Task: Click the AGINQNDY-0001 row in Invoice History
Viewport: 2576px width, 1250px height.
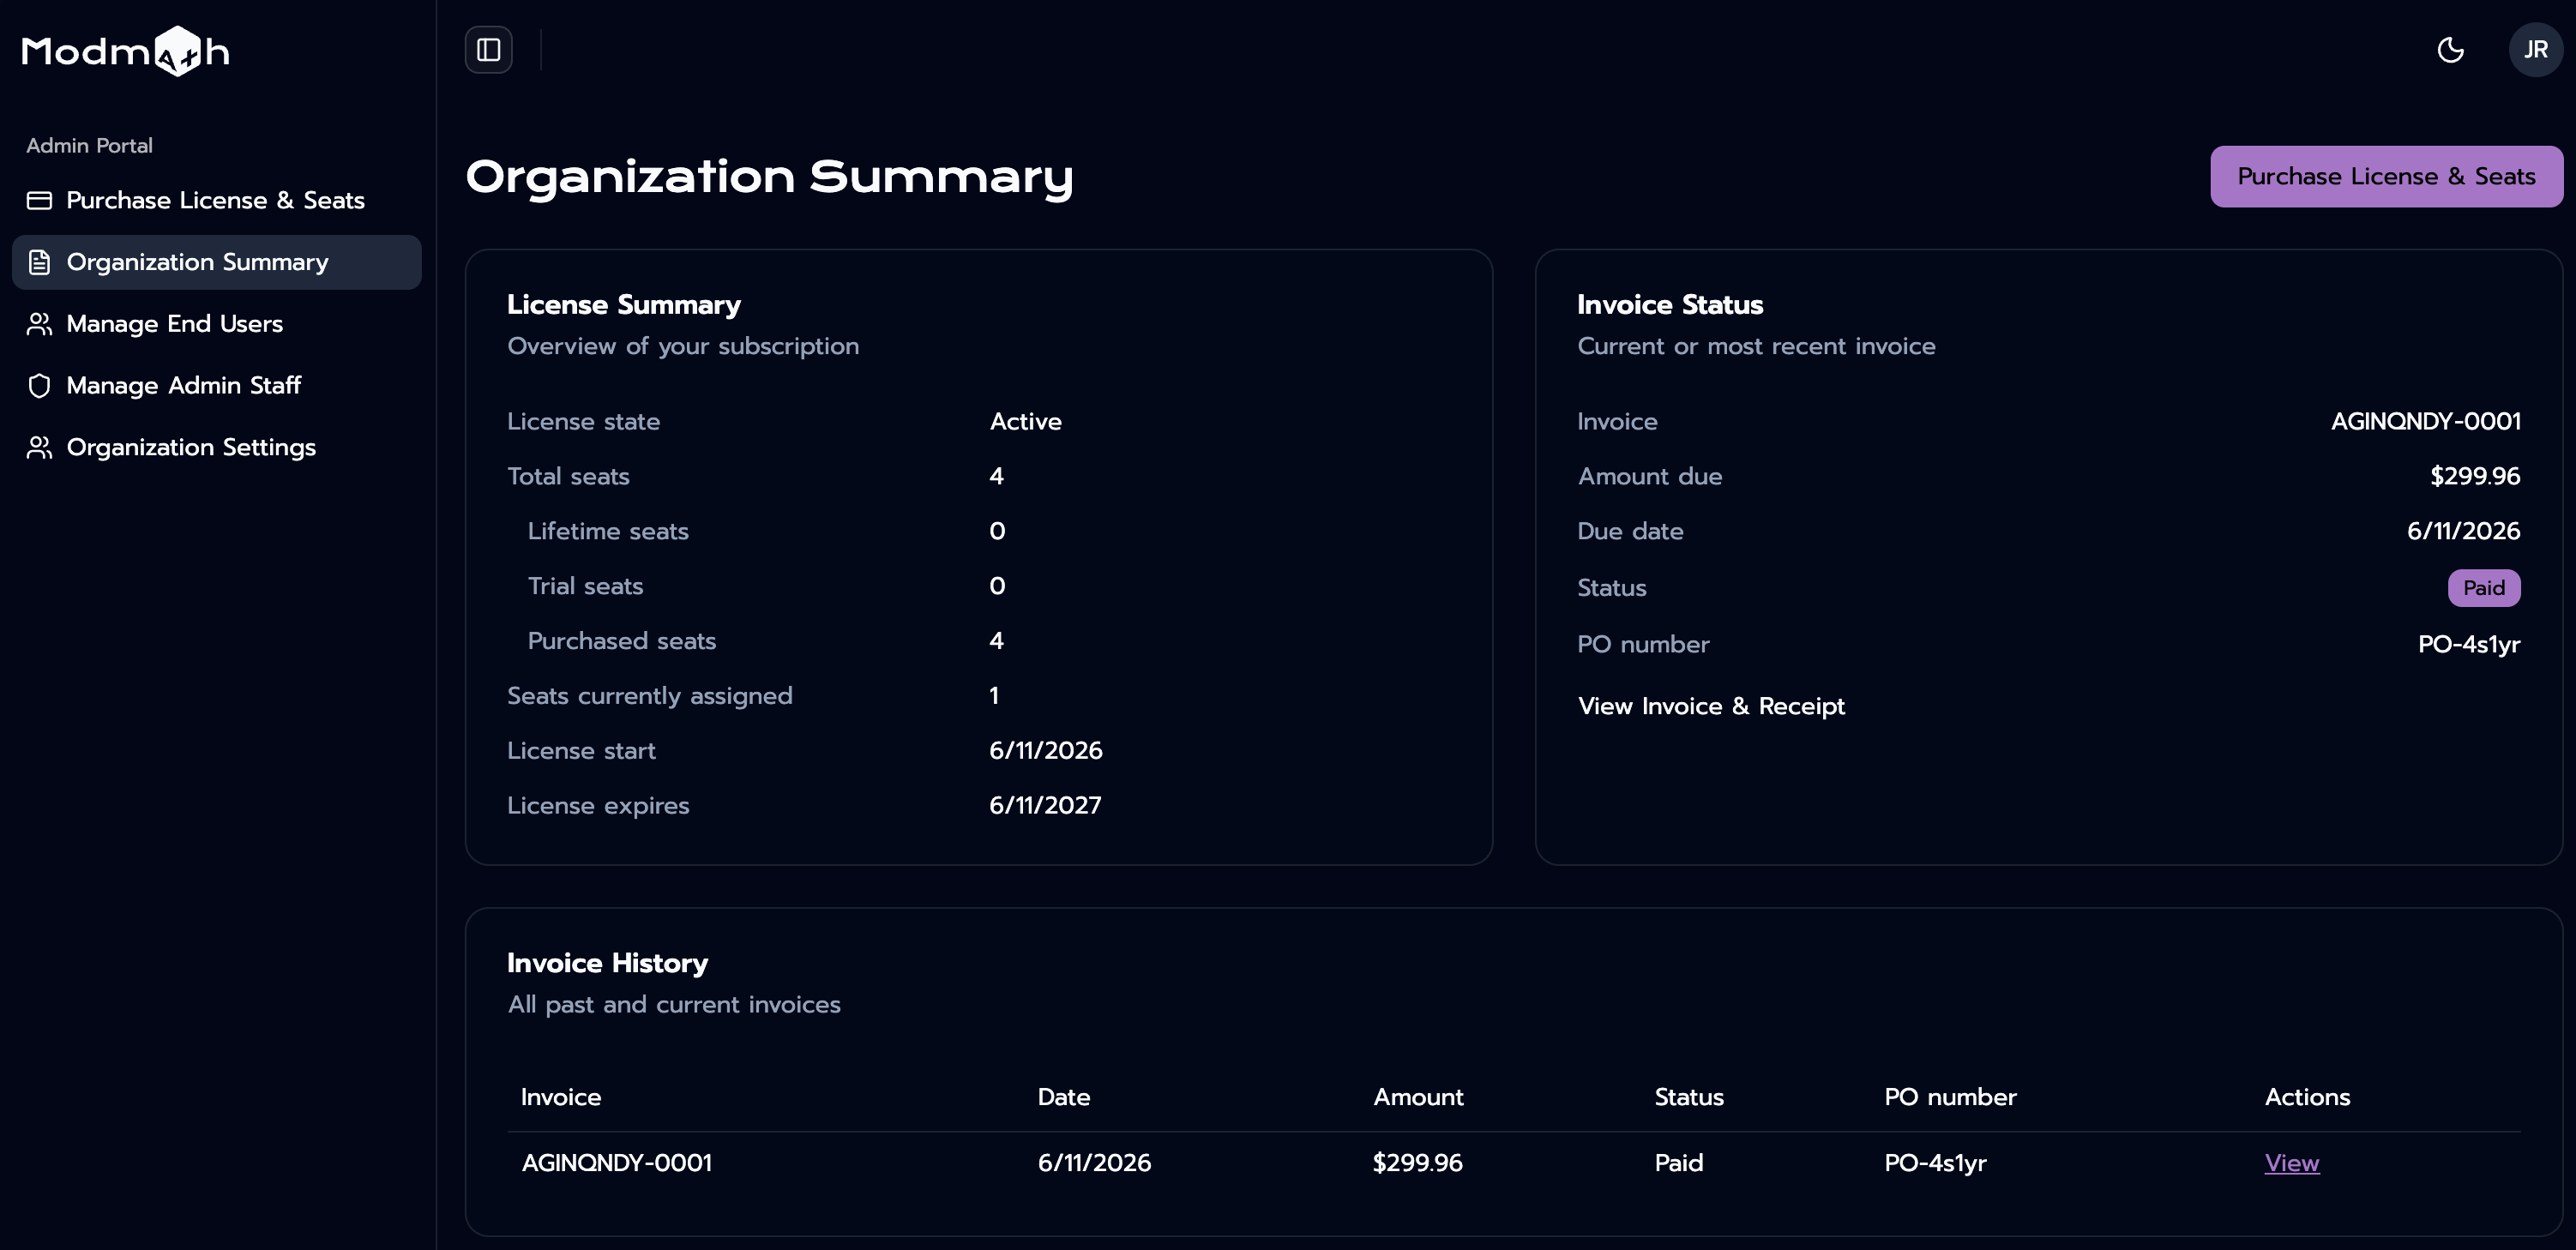Action: pyautogui.click(x=1514, y=1163)
